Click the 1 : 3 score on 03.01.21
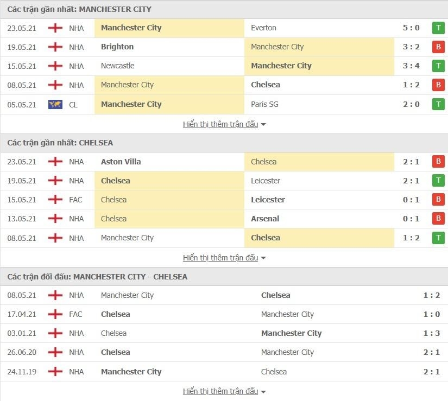448x401 pixels. point(432,333)
